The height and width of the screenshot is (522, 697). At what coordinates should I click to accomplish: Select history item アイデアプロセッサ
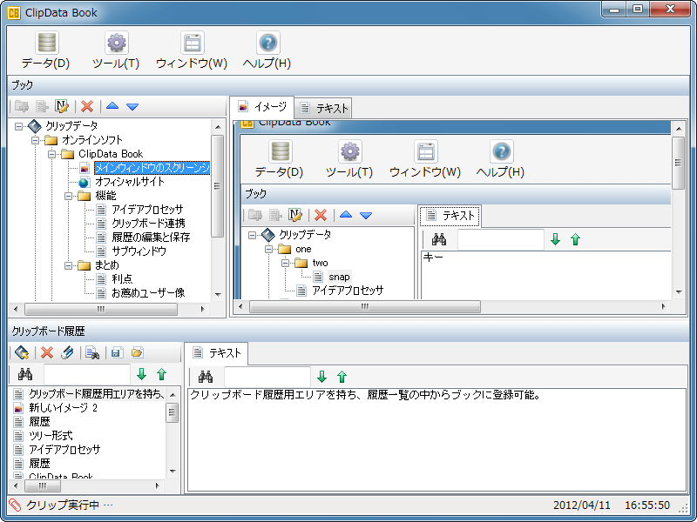[64, 450]
